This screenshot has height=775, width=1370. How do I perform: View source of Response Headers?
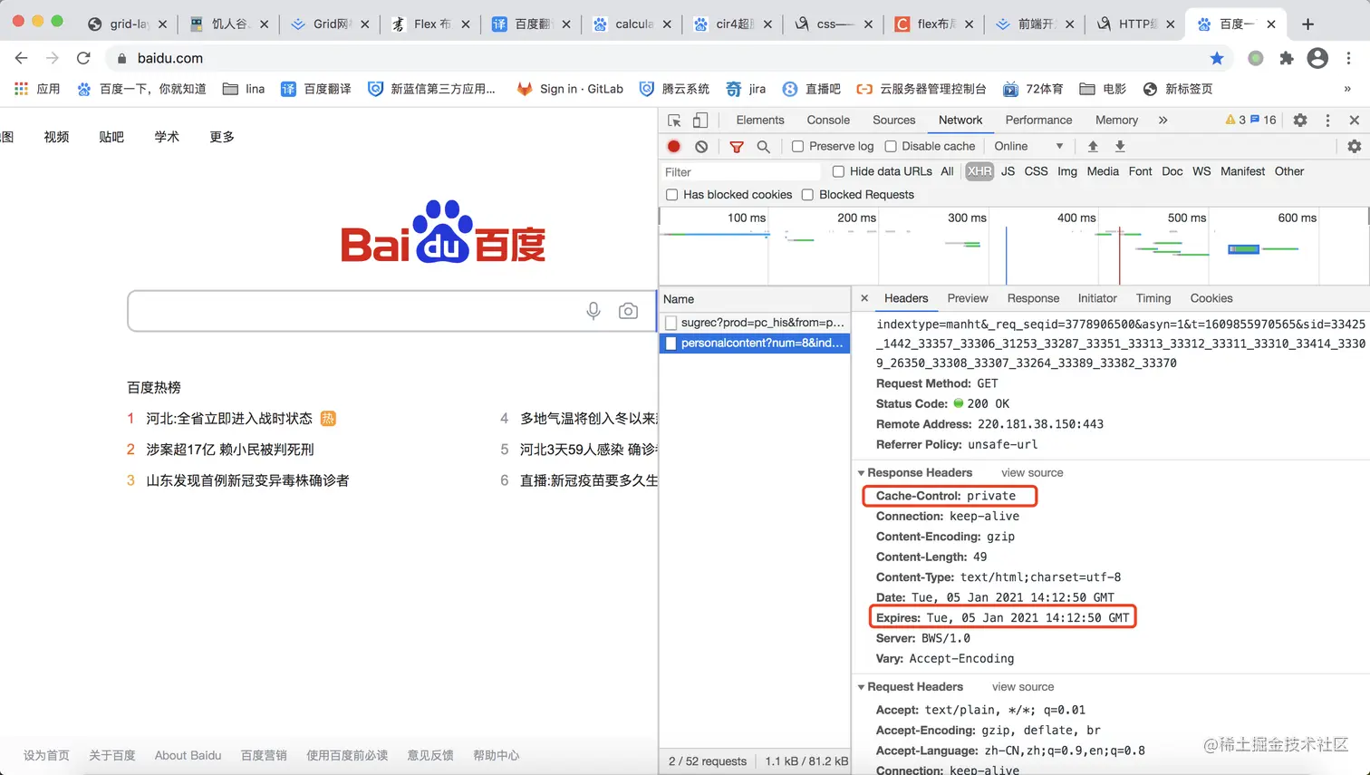pyautogui.click(x=1032, y=472)
